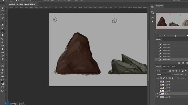This screenshot has height=105, width=188.
Task: Select the Magic Wand tool
Action: pyautogui.click(x=3, y=18)
